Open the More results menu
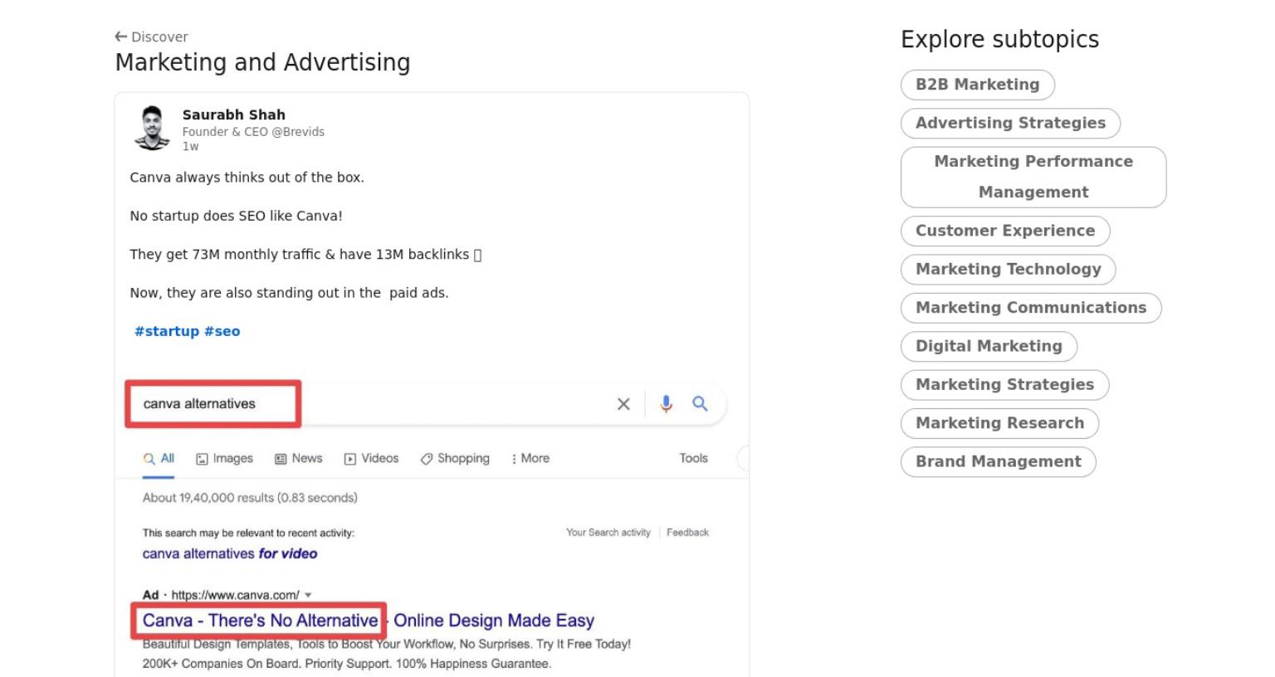 tap(530, 459)
